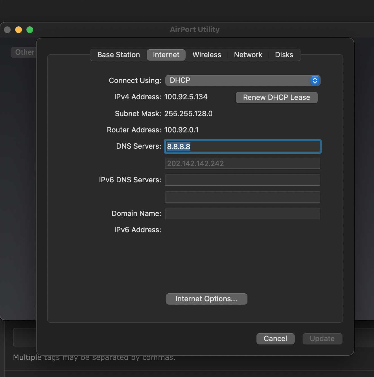This screenshot has height=377, width=374.
Task: Click the subnet mask value 255.255.128.0
Action: (188, 114)
